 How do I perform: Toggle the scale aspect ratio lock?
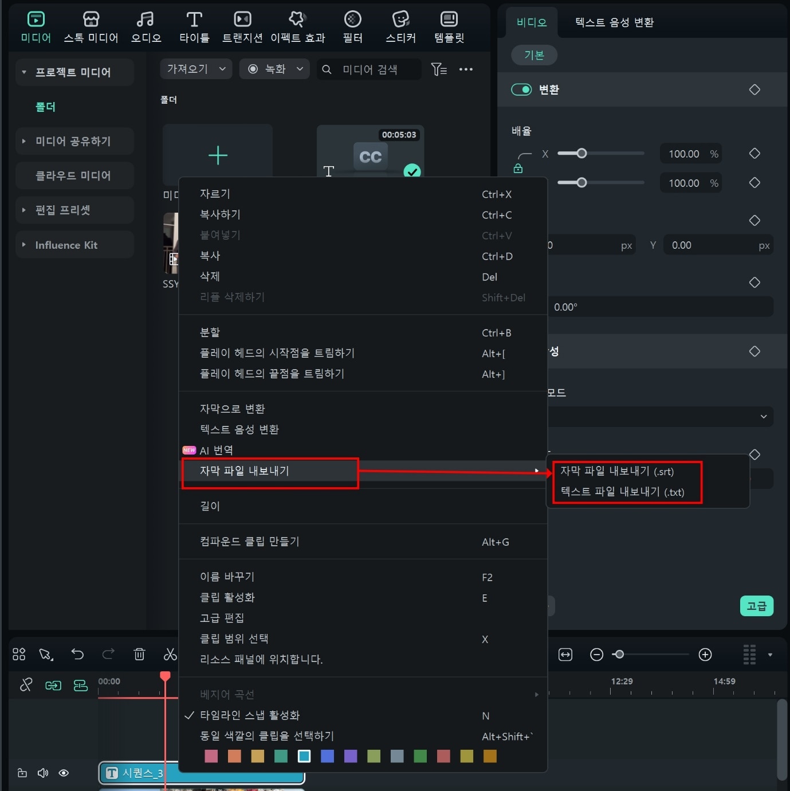(x=518, y=168)
